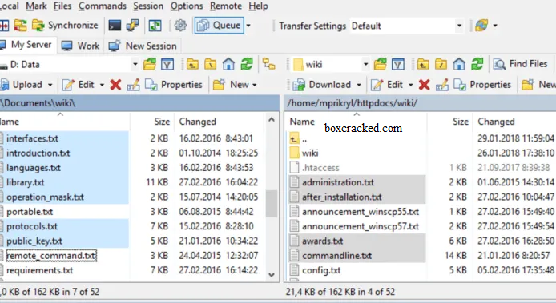Image resolution: width=556 pixels, height=303 pixels.
Task: Open local directory folder icon
Action: 150,65
